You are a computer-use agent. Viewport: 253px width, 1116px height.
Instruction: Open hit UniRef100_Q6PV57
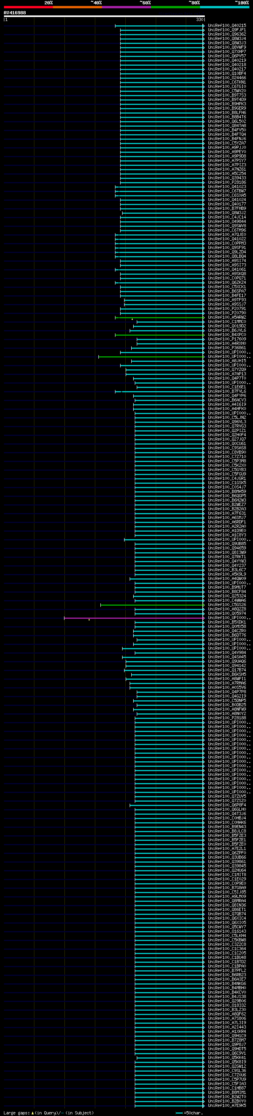pos(227,56)
